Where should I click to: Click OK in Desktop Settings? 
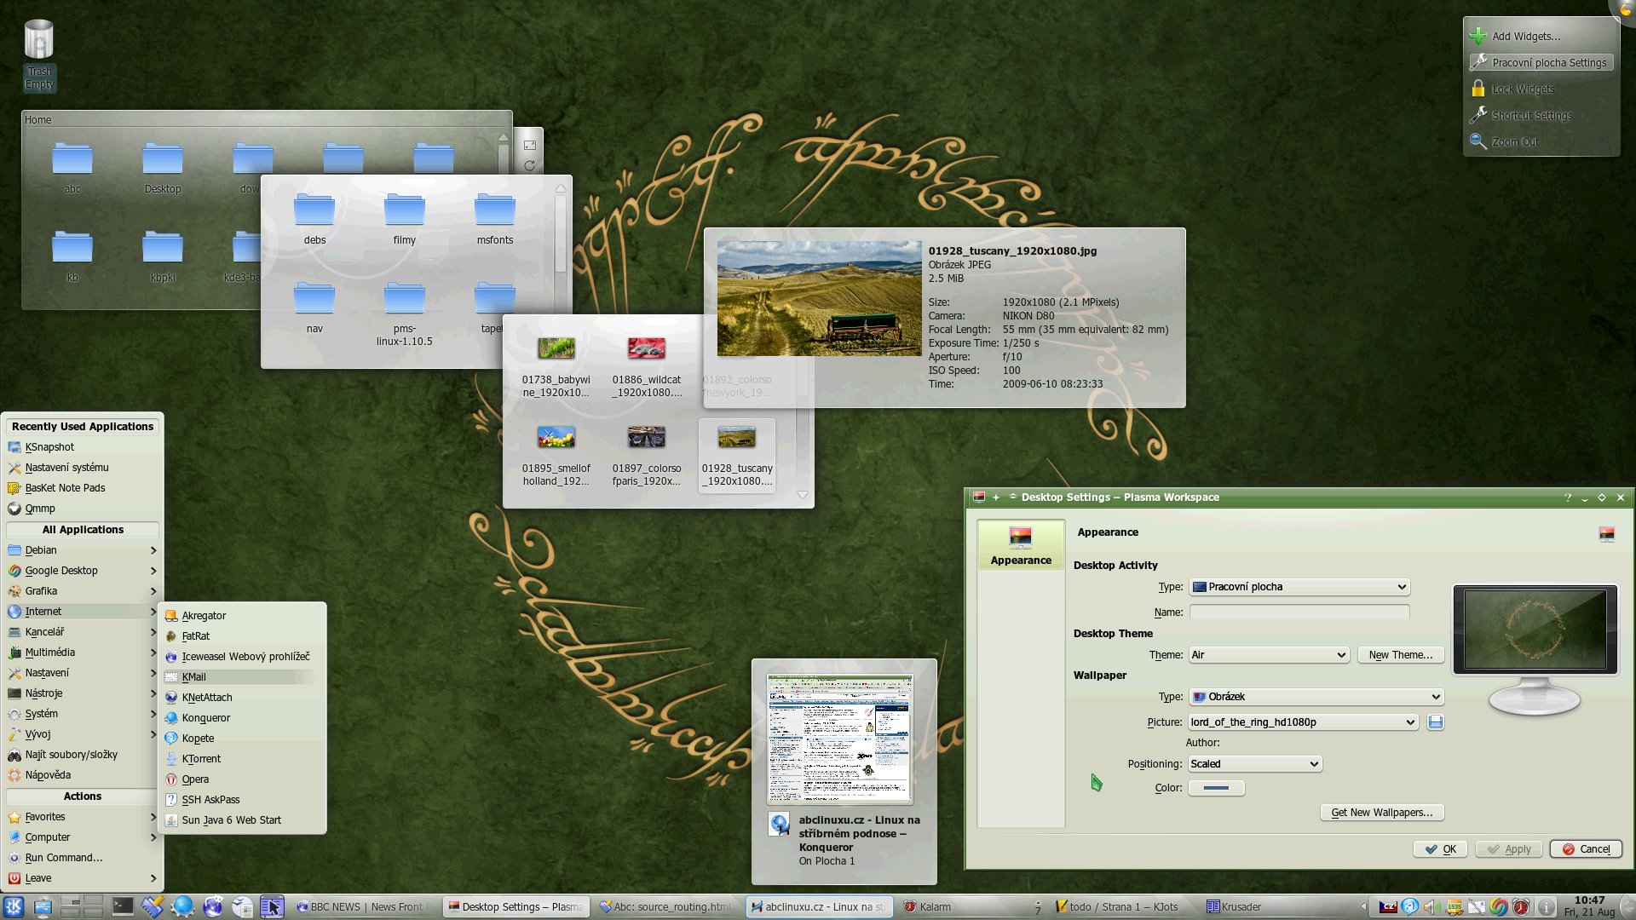tap(1440, 849)
